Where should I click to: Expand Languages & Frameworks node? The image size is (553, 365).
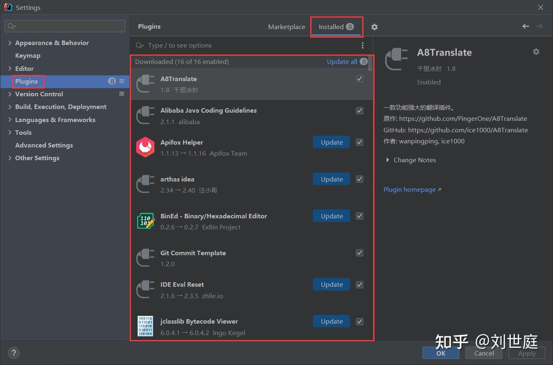(10, 120)
